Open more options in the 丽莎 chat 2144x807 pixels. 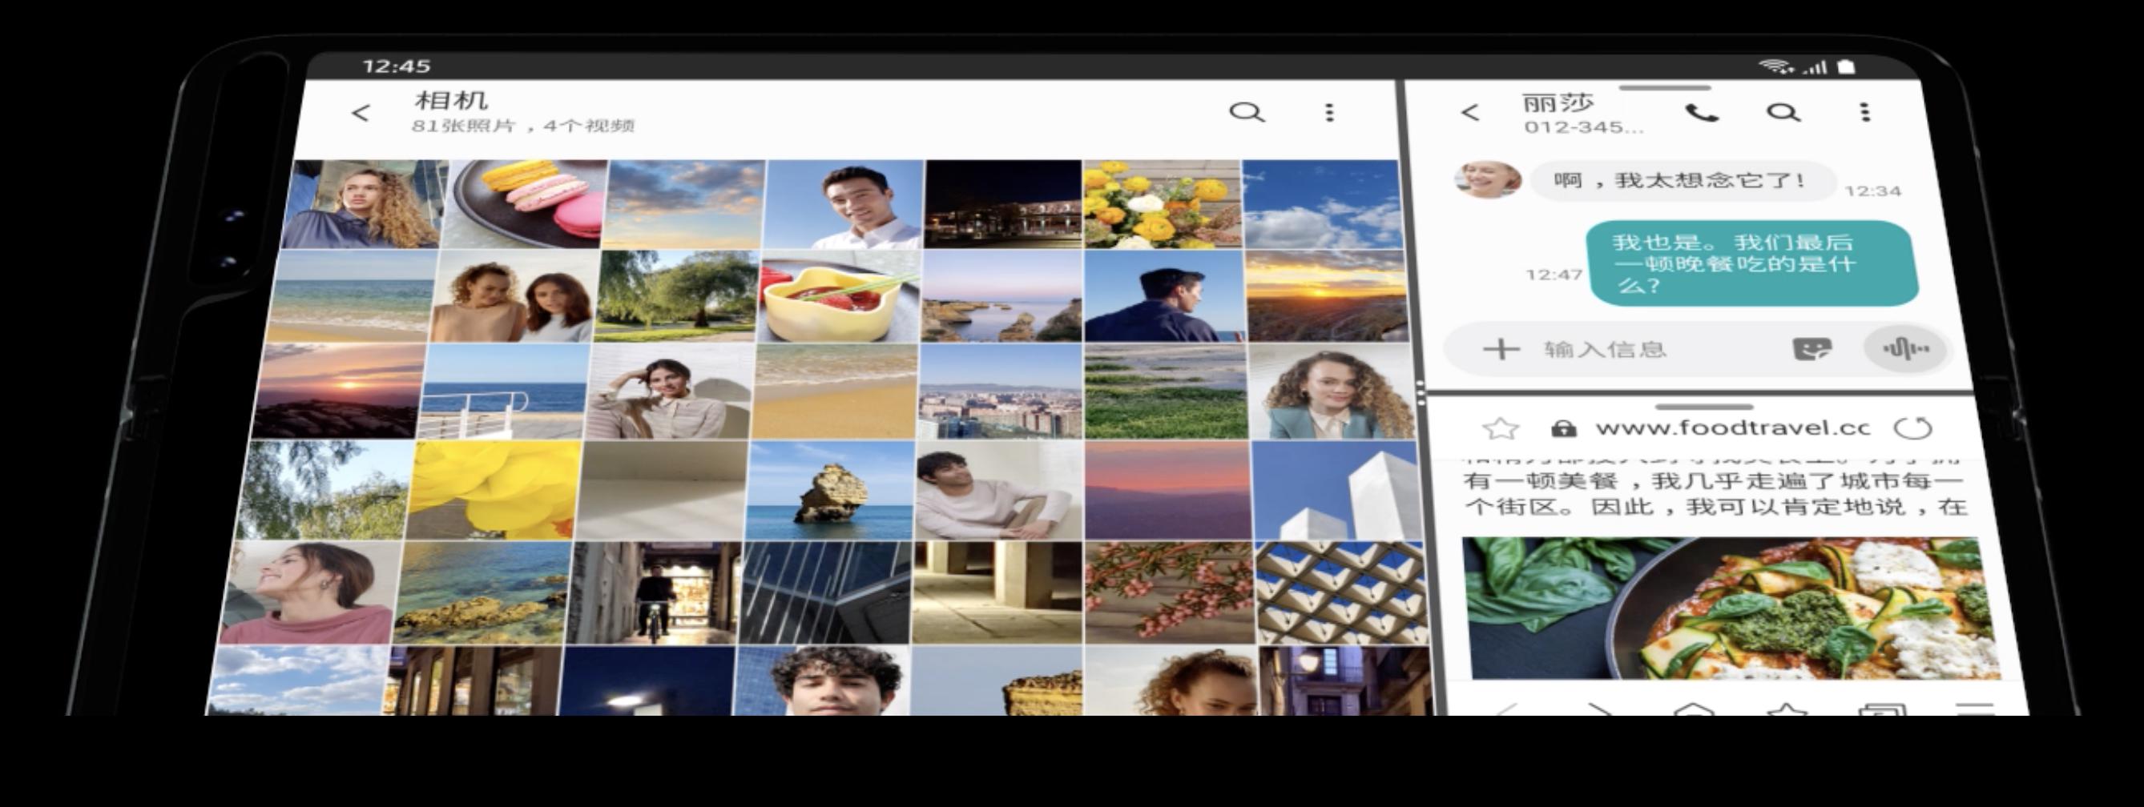point(1864,112)
